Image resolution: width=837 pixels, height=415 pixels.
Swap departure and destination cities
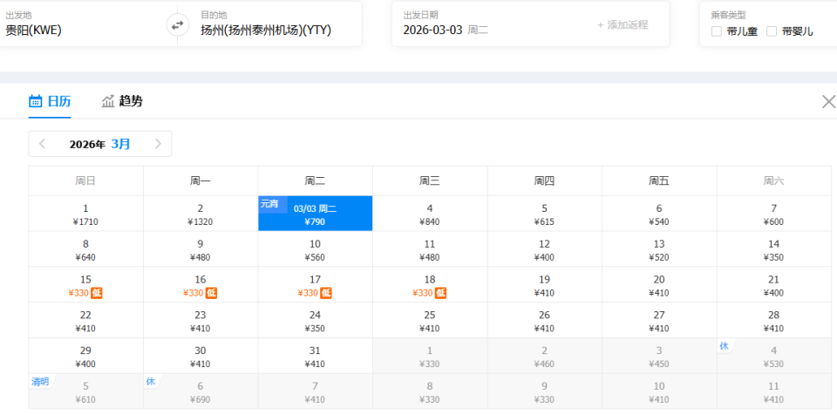(177, 24)
